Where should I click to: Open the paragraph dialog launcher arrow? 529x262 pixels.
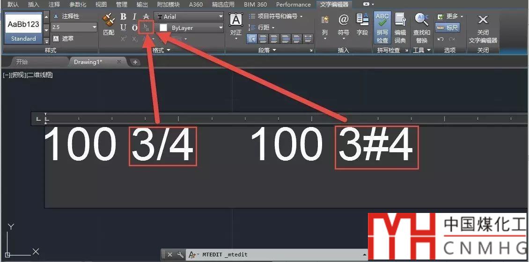point(311,50)
